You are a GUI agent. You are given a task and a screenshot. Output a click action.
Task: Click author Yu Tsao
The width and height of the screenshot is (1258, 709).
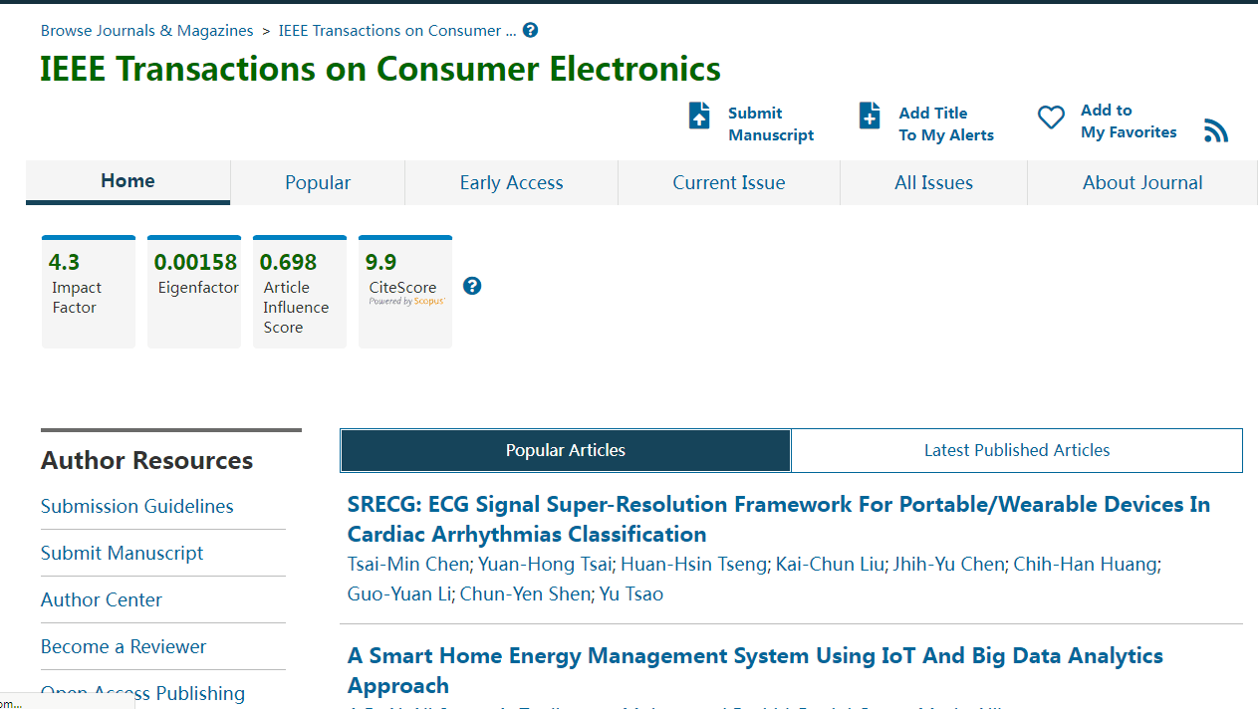pyautogui.click(x=631, y=594)
